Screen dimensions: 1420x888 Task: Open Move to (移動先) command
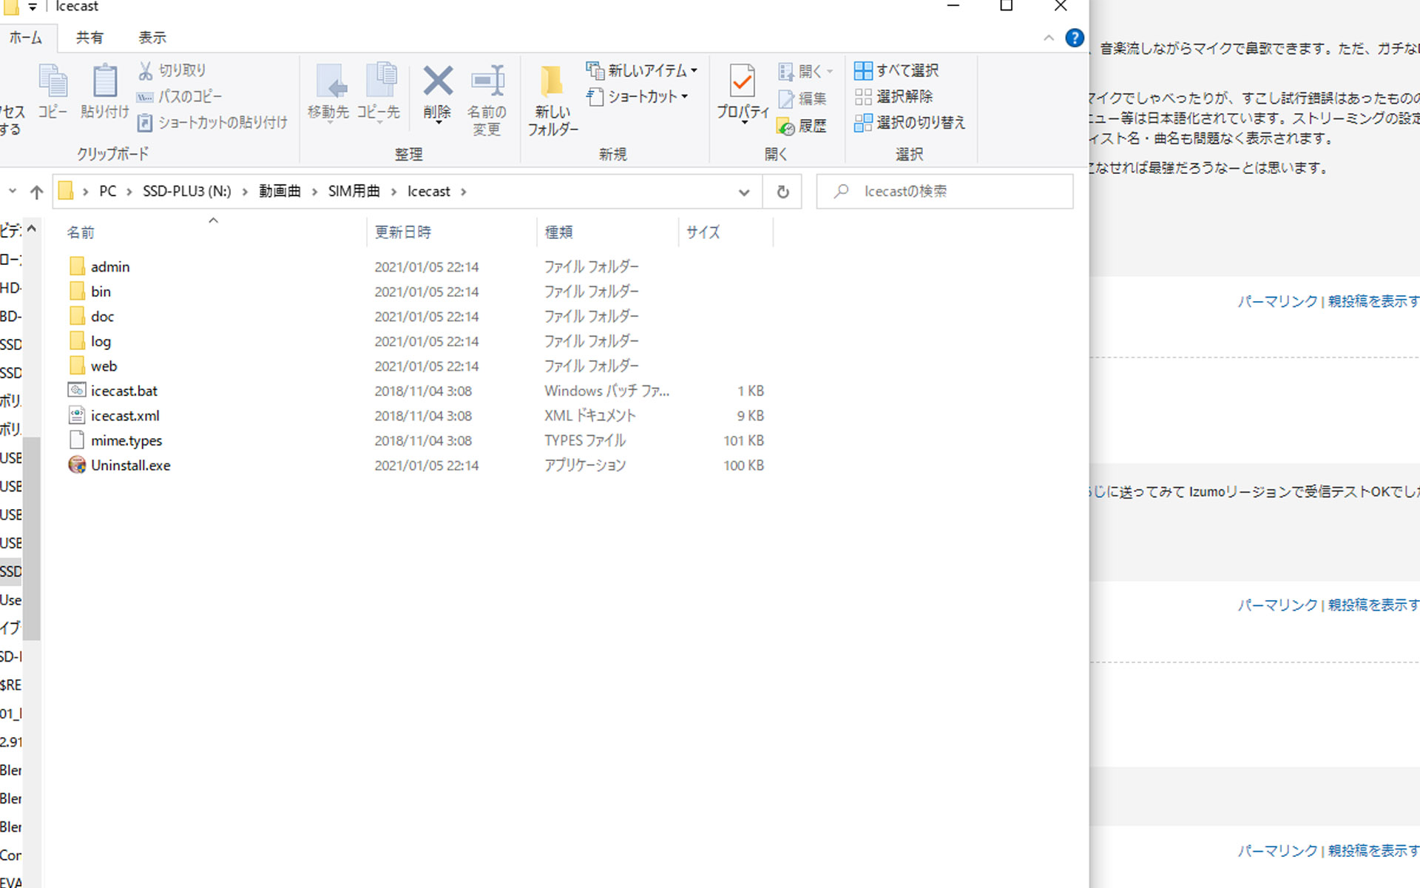pos(328,92)
